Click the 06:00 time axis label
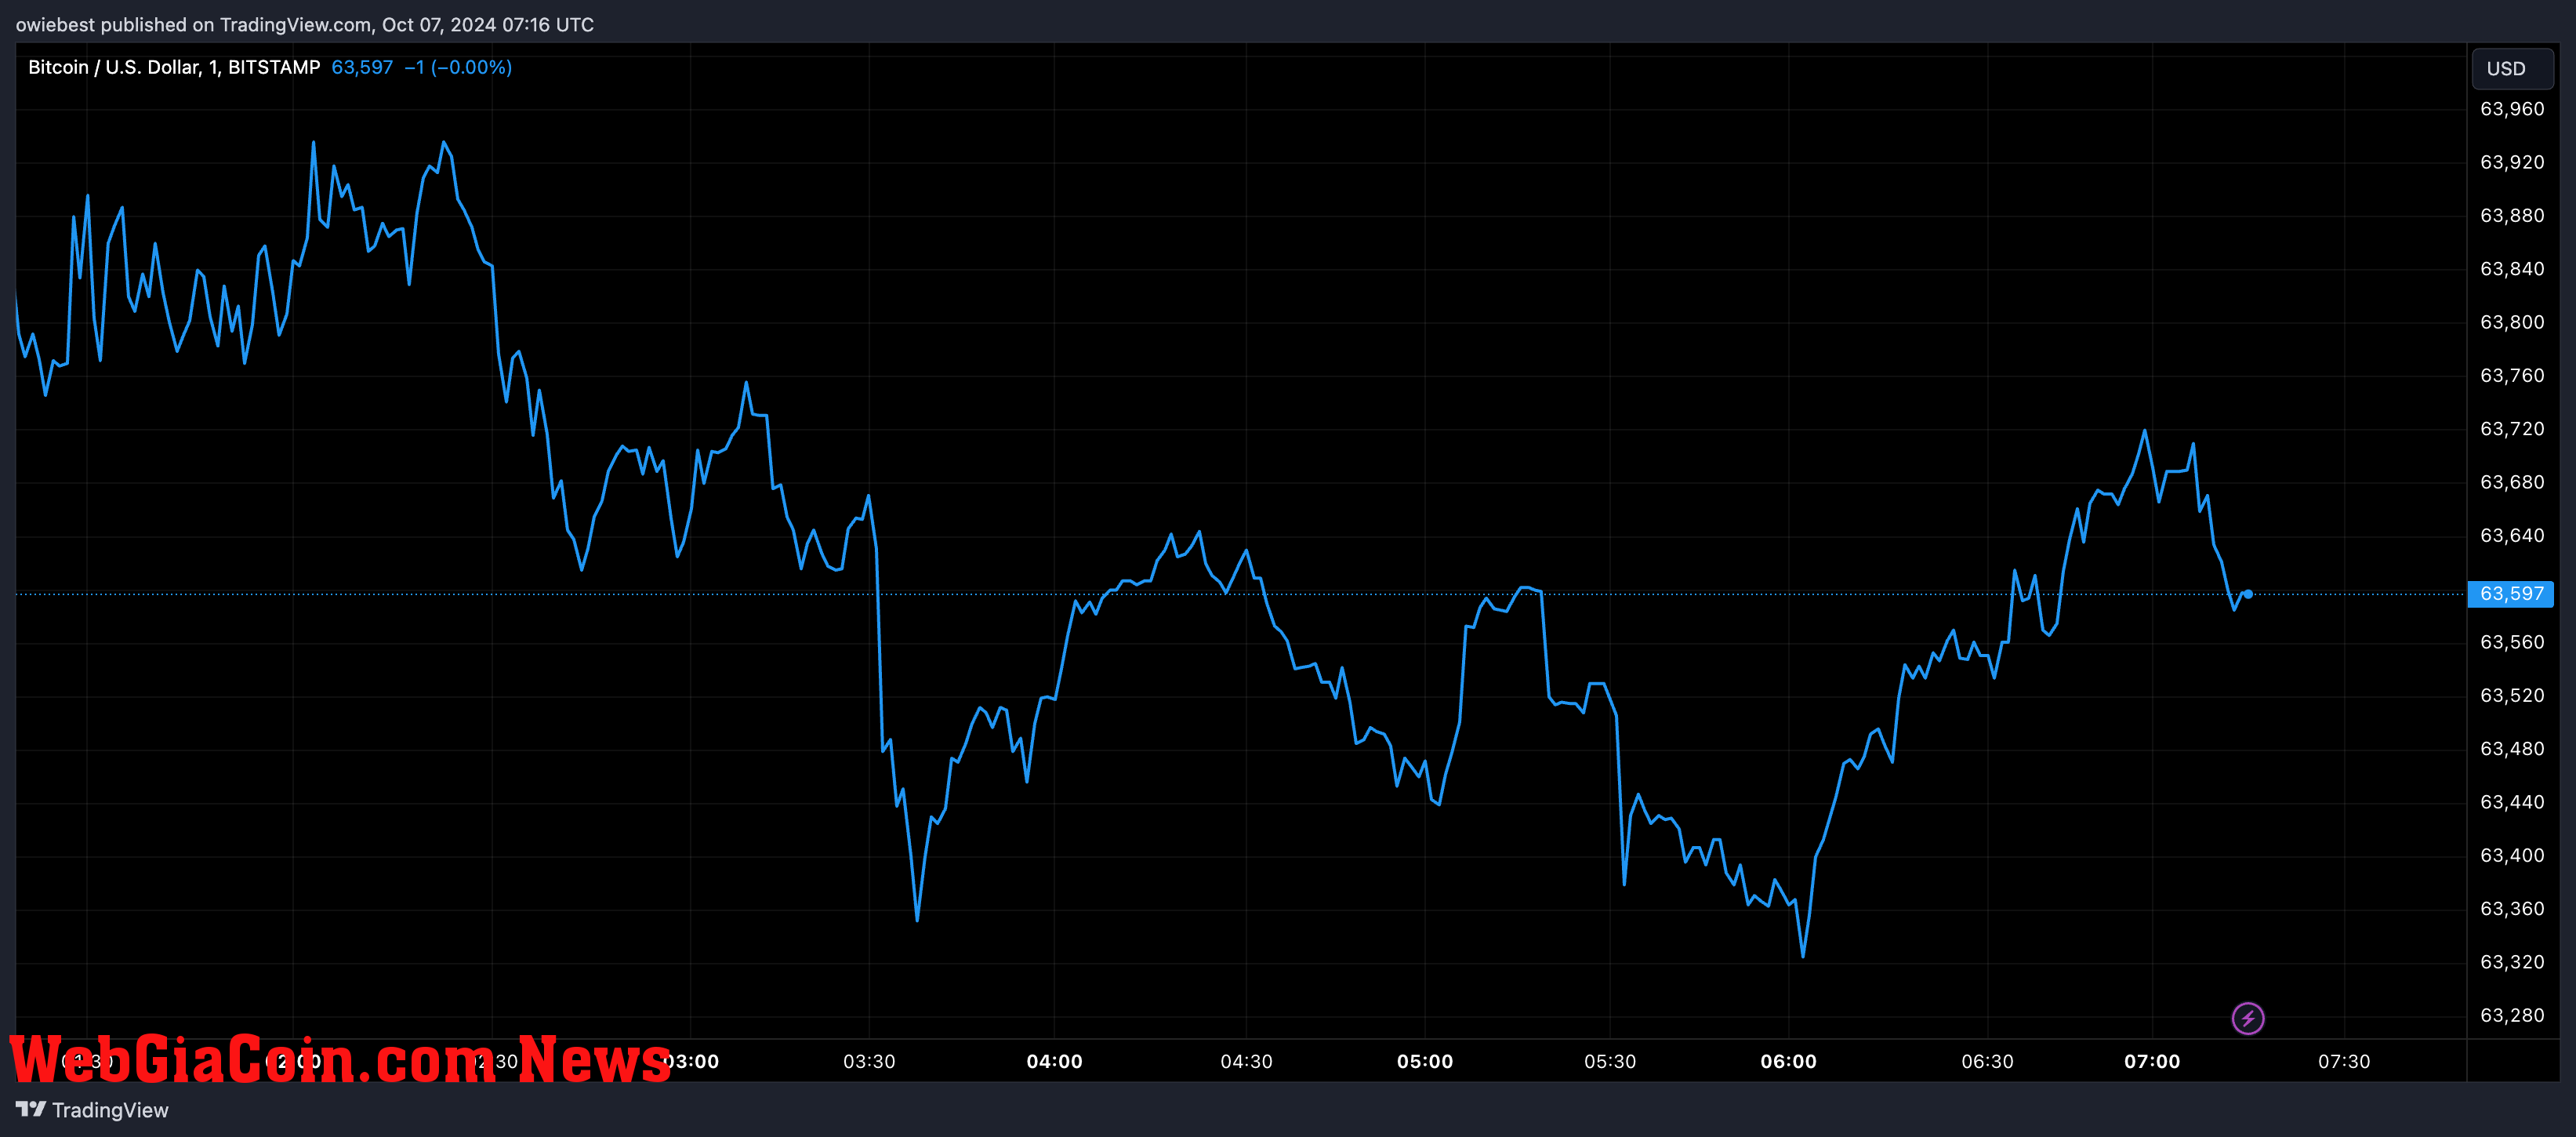2576x1137 pixels. (x=1788, y=1061)
